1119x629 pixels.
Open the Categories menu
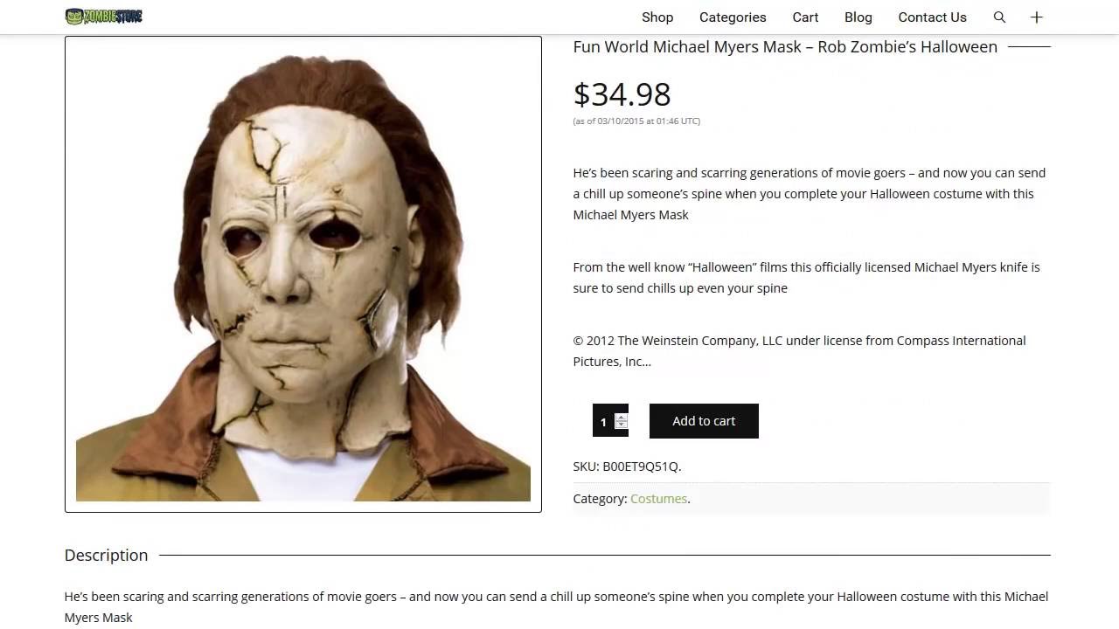pos(733,17)
